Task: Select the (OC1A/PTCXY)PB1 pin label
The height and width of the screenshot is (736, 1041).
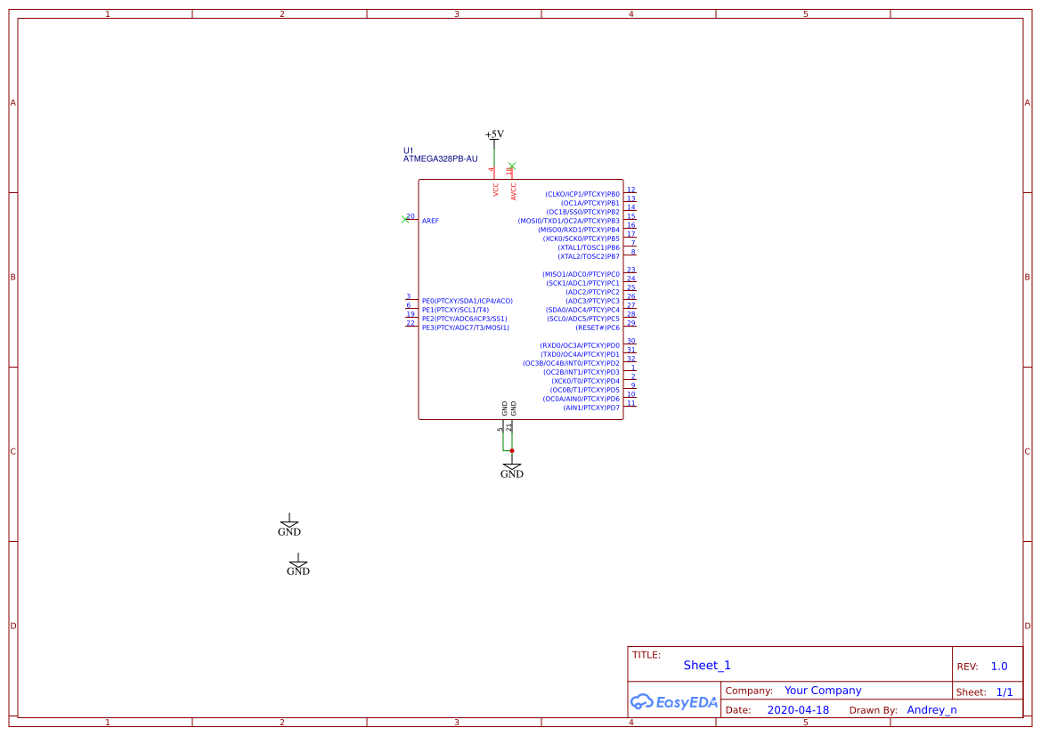Action: (x=590, y=204)
